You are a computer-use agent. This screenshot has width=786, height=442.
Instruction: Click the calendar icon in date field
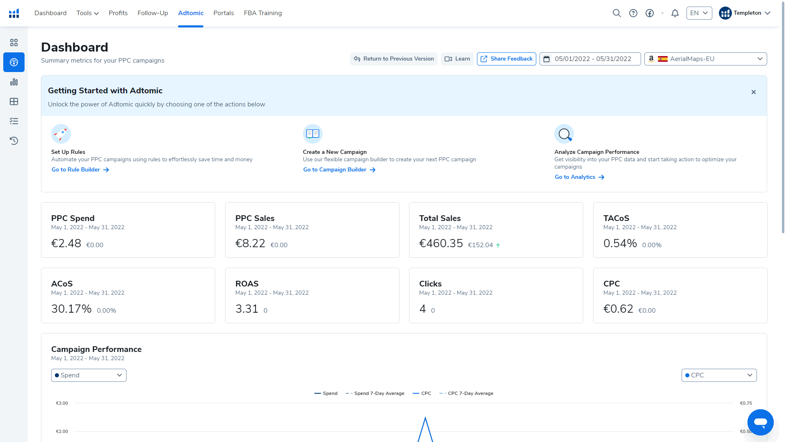click(547, 59)
